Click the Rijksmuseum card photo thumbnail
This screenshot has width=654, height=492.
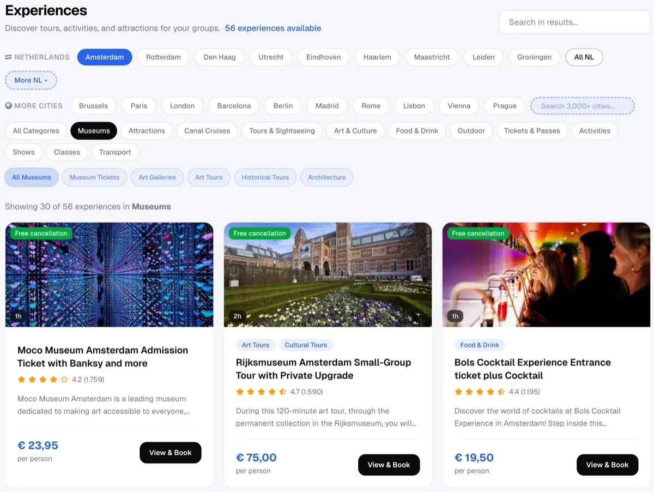[x=328, y=274]
